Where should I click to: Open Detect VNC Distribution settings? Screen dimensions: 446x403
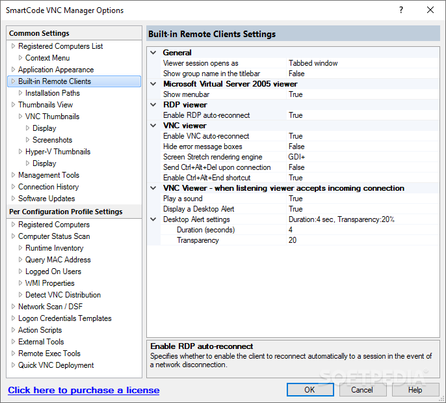63,294
